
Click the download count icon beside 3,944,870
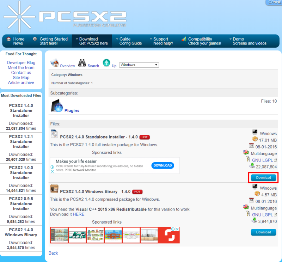tap(254, 220)
